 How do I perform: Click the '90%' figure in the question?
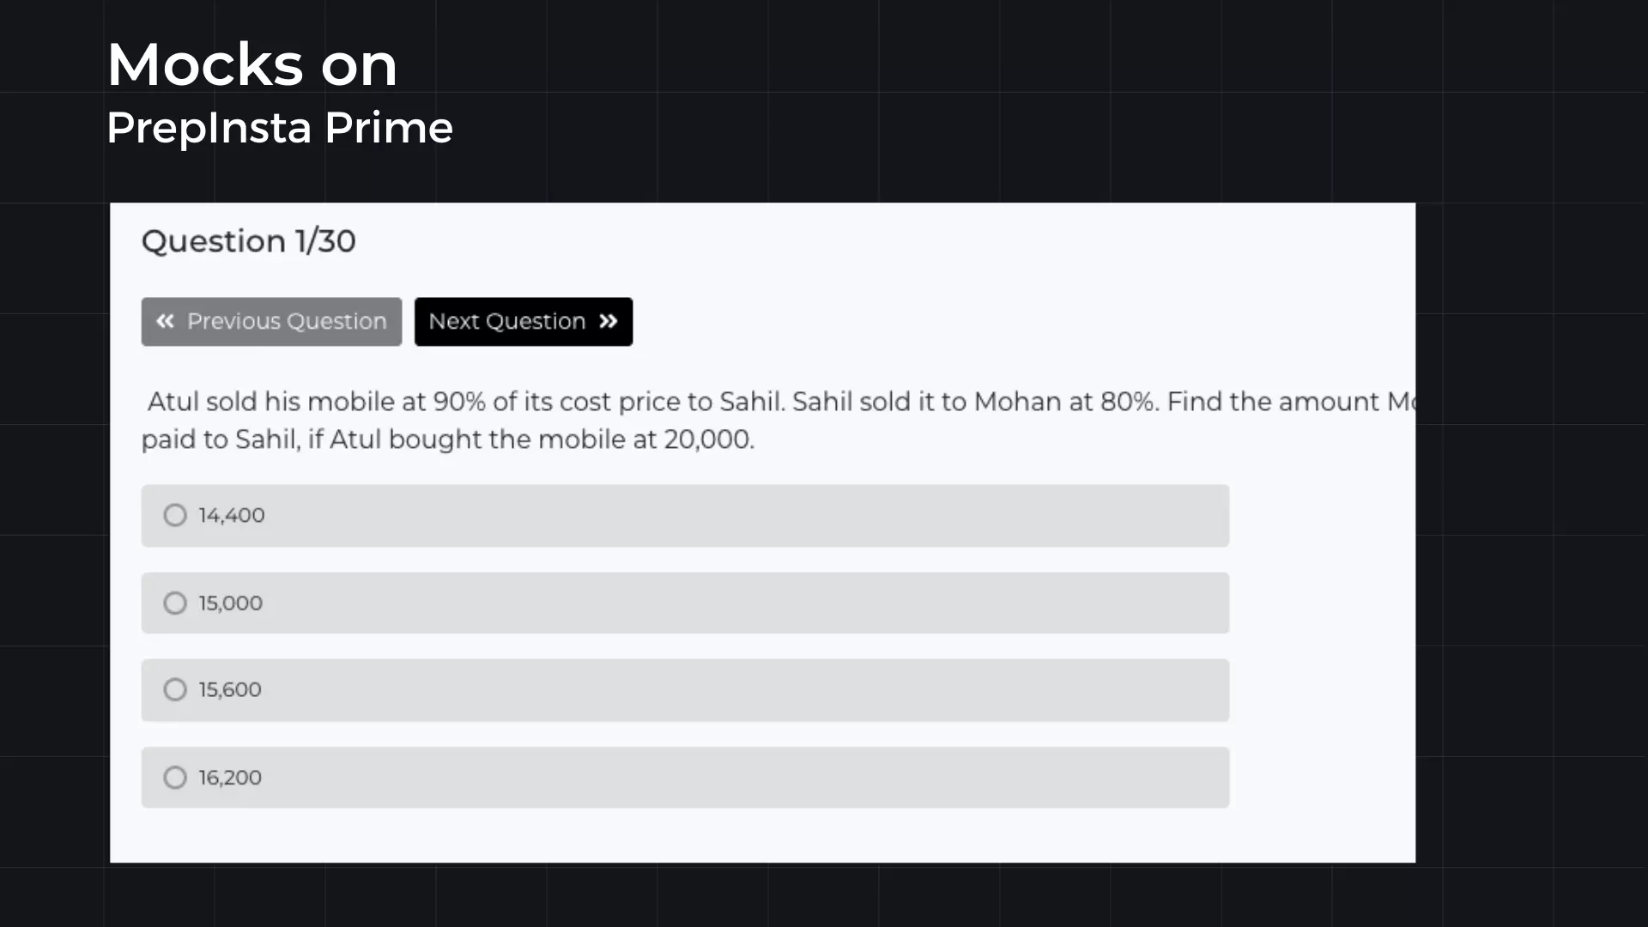tap(458, 402)
